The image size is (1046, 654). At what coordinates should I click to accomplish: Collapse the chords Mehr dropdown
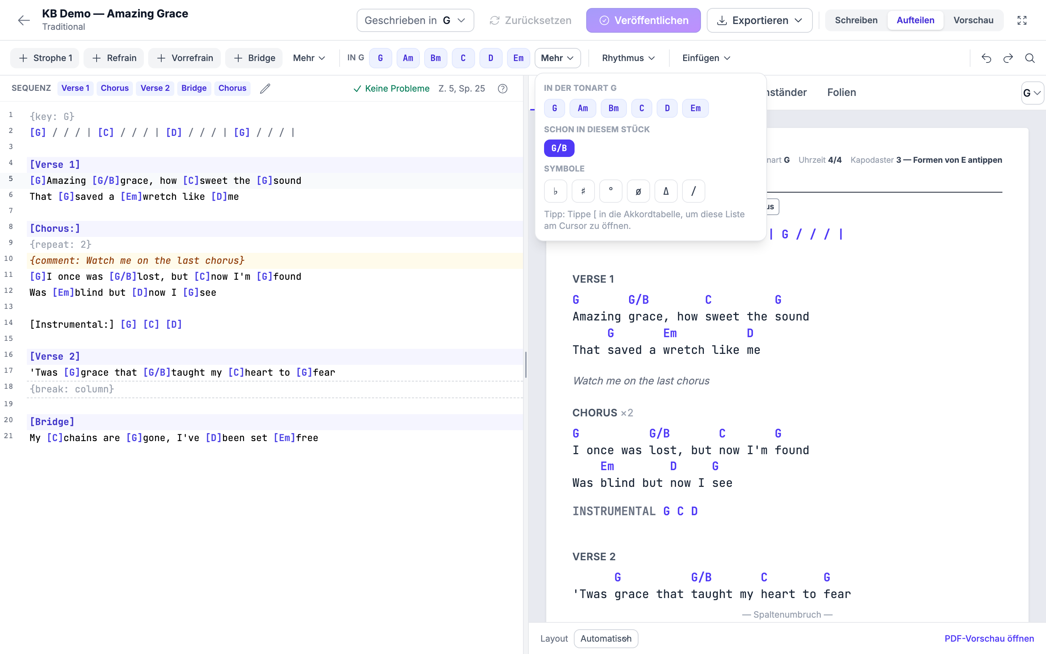click(557, 58)
